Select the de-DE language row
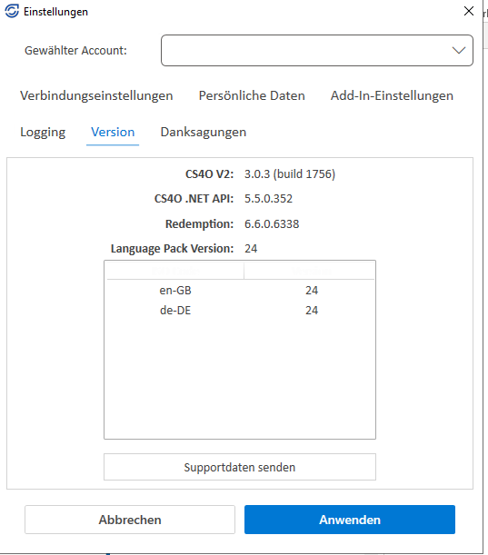 [241, 310]
